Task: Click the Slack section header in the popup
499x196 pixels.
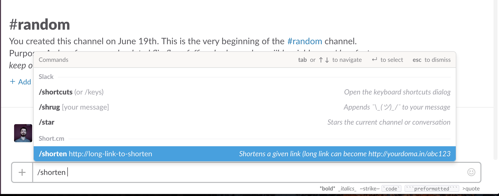Action: (x=46, y=77)
